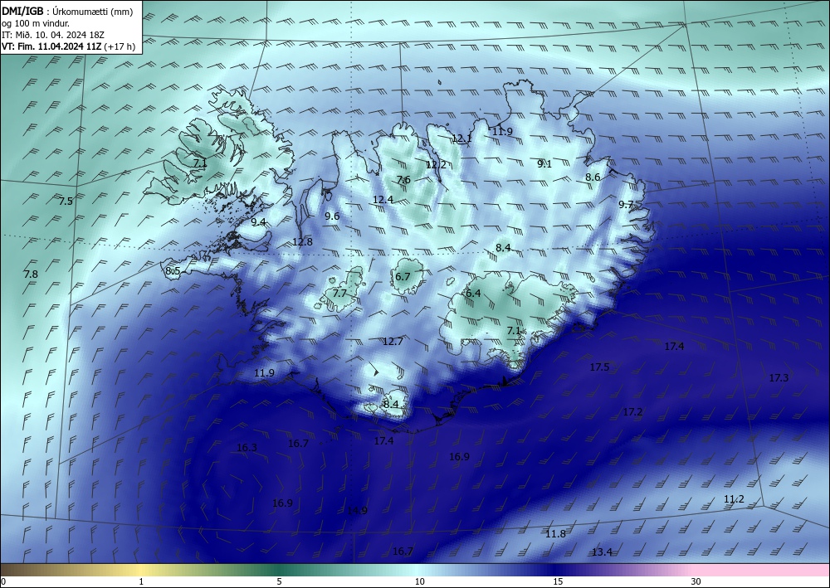
Task: Click the 13.4 value over the sea
Action: point(602,552)
